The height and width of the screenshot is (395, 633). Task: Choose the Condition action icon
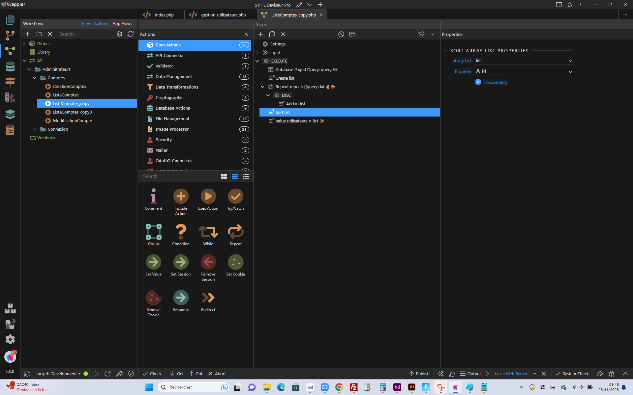click(x=181, y=232)
